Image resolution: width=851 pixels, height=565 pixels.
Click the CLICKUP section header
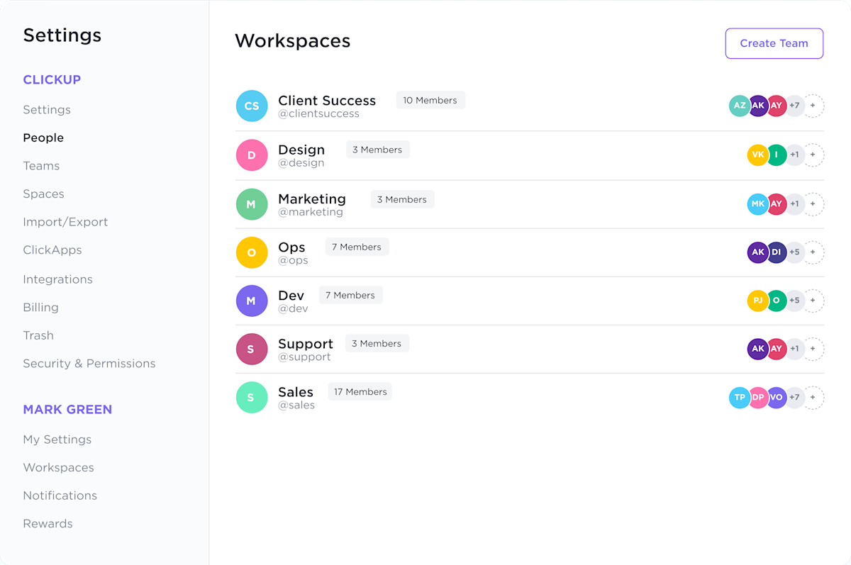[x=52, y=80]
